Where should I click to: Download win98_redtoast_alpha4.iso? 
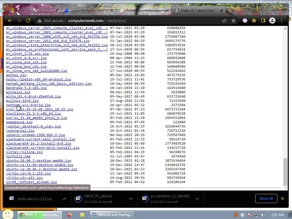coord(31,182)
